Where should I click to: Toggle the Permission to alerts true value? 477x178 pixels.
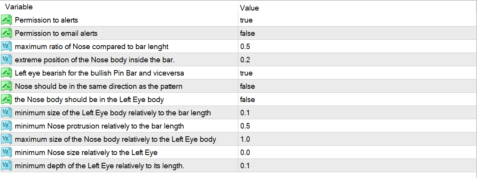pyautogui.click(x=246, y=20)
